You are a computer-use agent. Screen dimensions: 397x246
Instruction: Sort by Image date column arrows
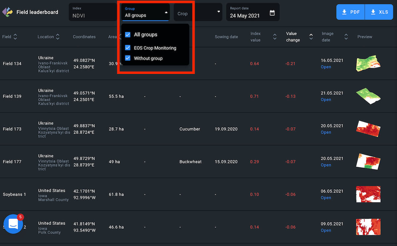click(346, 37)
